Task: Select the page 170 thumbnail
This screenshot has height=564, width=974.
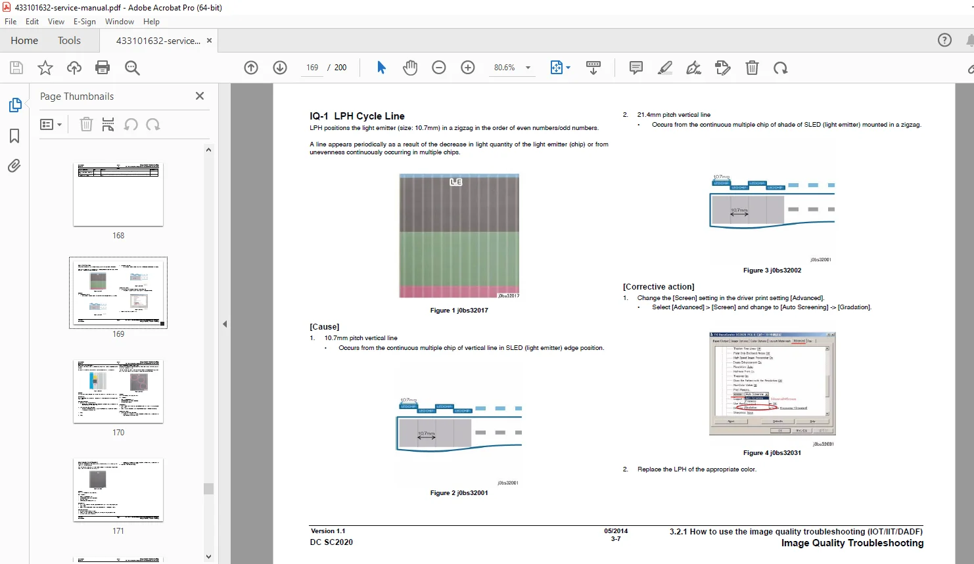Action: point(118,391)
